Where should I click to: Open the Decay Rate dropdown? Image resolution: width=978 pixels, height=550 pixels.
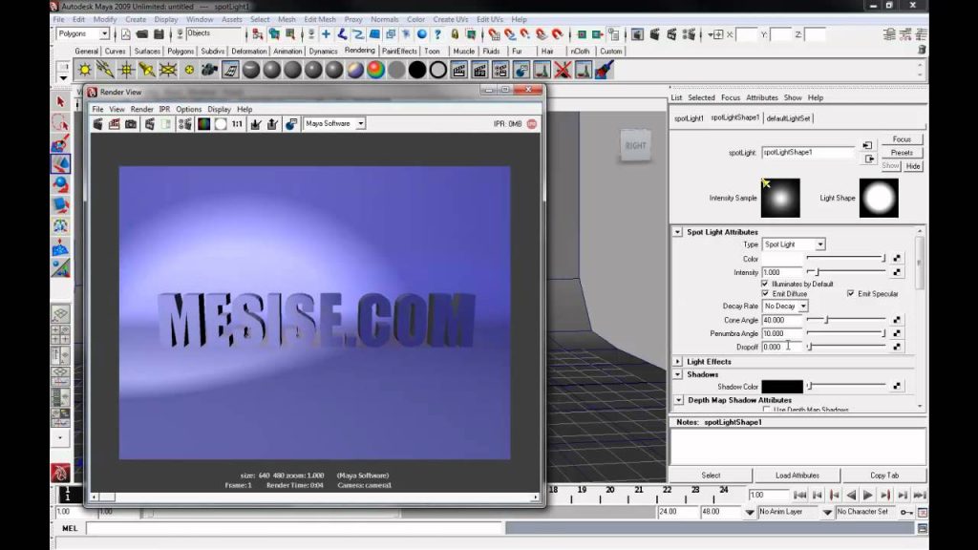[x=785, y=307]
